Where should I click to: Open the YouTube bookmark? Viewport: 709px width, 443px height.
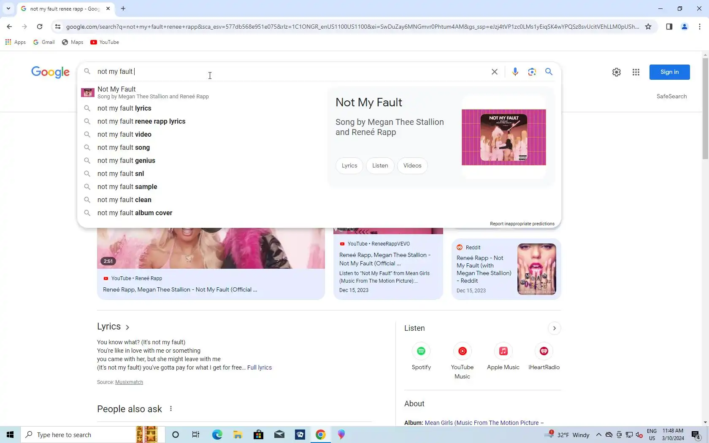[105, 42]
